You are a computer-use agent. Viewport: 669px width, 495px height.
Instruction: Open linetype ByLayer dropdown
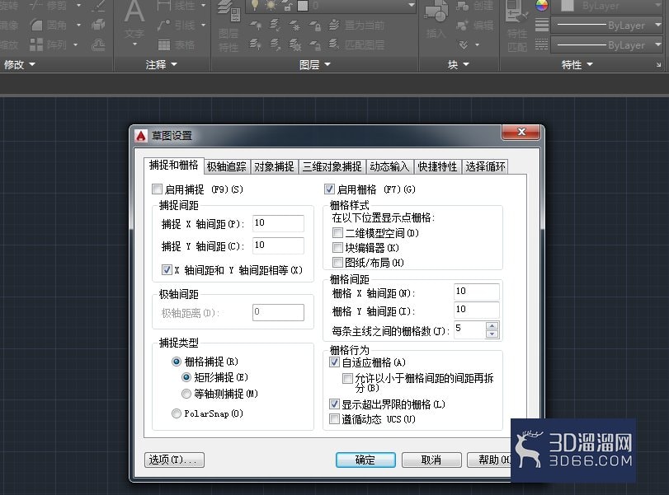658,44
